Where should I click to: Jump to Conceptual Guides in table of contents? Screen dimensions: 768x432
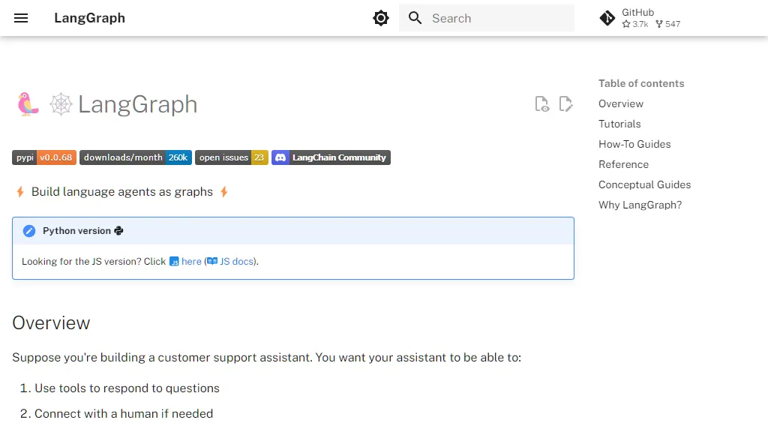pos(644,184)
